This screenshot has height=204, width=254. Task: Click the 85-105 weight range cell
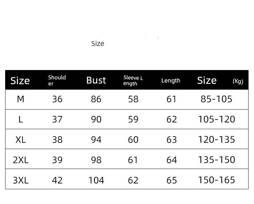coord(216,99)
